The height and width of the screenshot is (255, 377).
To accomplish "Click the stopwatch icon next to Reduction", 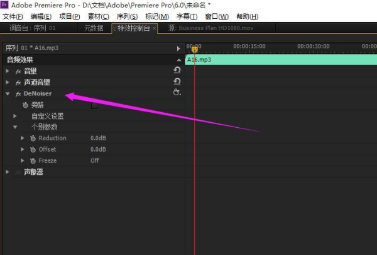I will pyautogui.click(x=33, y=138).
